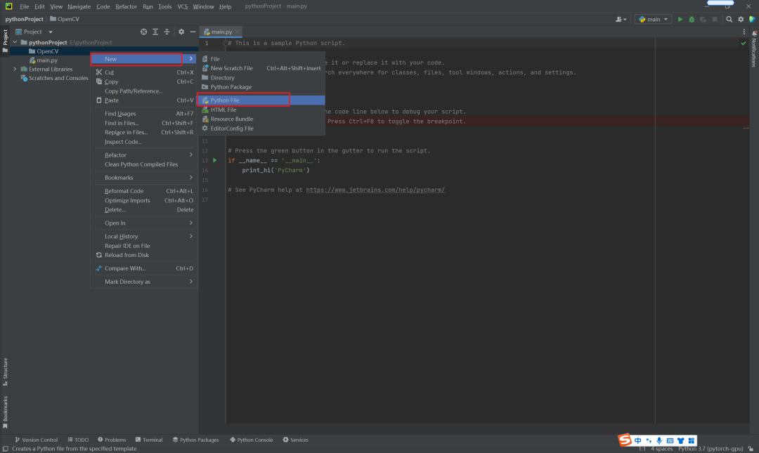
Task: Open Project panel options gear
Action: (x=181, y=32)
